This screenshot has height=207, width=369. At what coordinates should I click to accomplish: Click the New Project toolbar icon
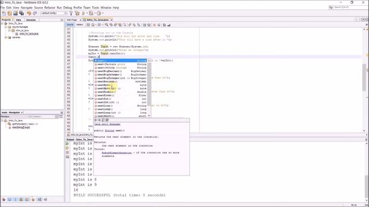[10, 13]
